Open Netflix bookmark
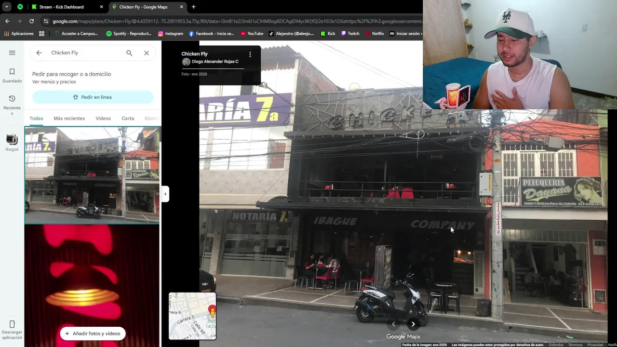The height and width of the screenshot is (347, 617). click(x=375, y=34)
